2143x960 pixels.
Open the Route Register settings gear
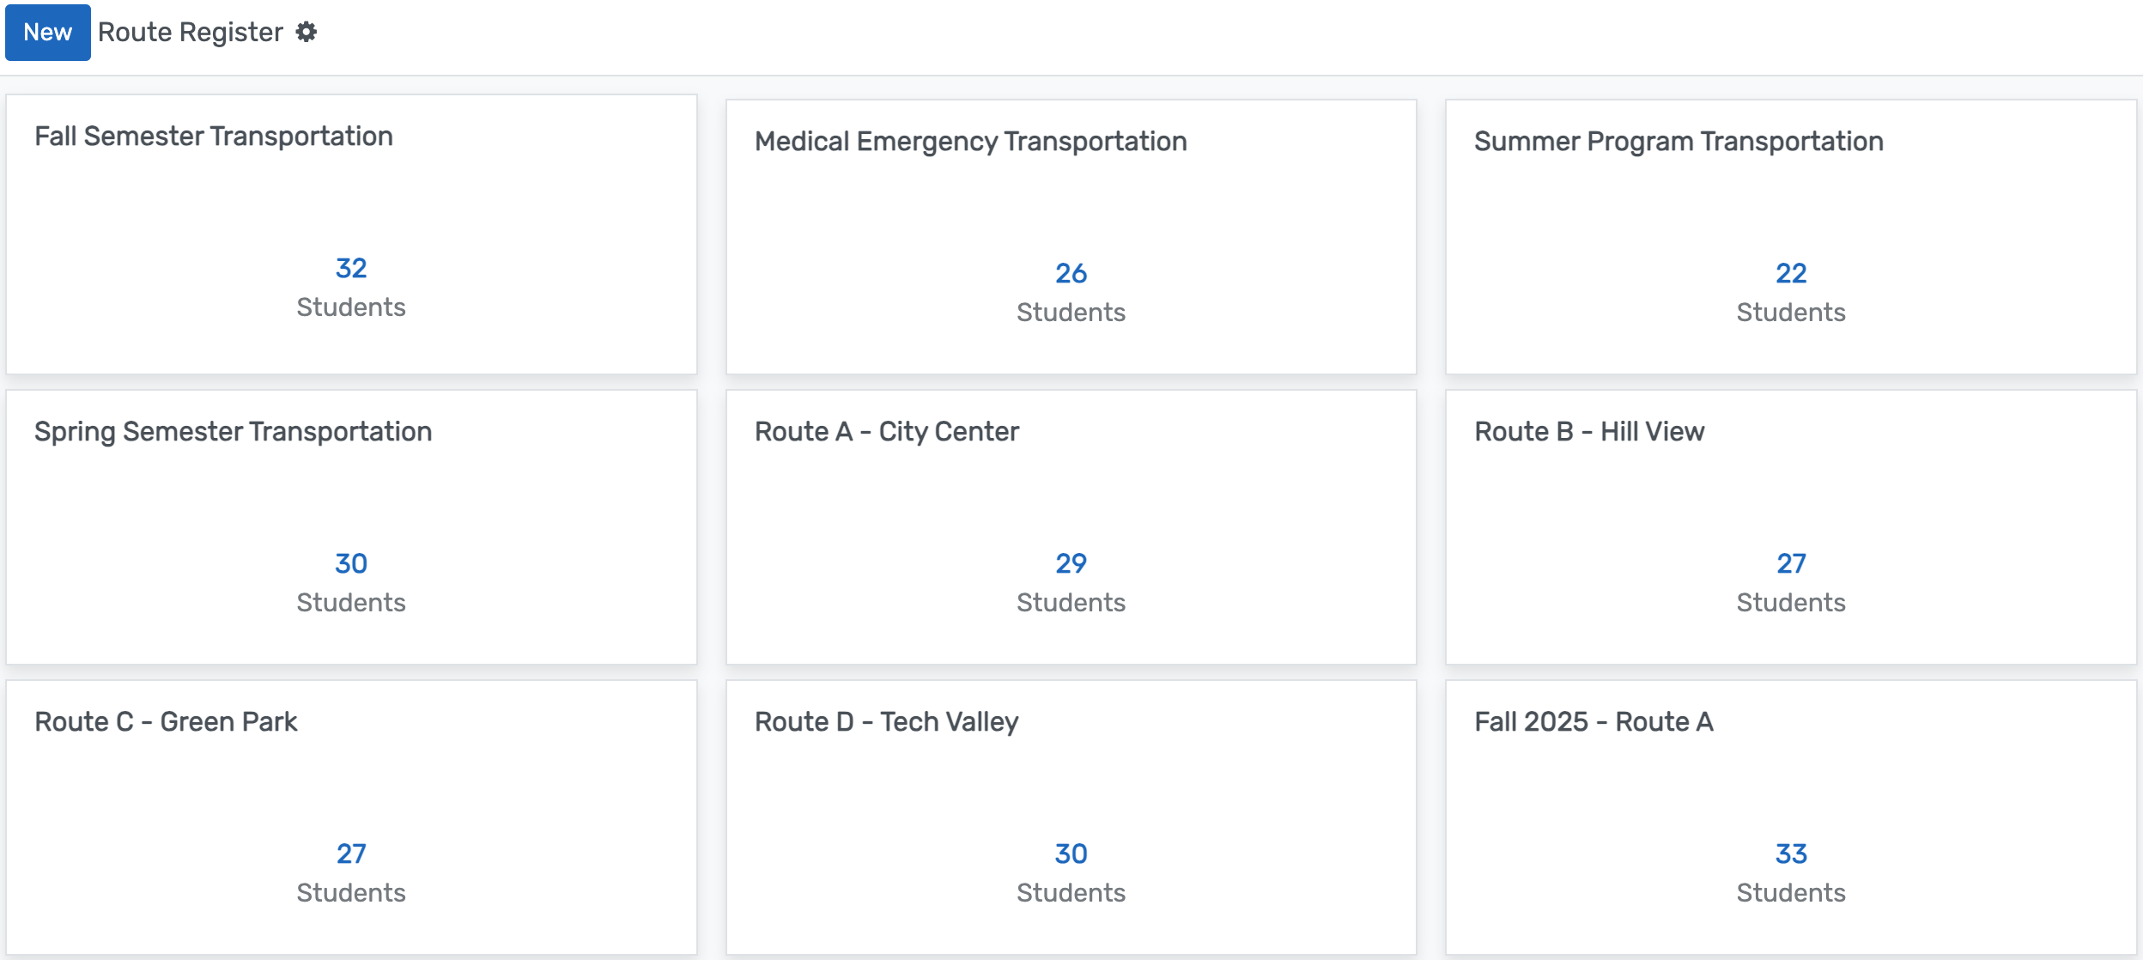pyautogui.click(x=307, y=32)
